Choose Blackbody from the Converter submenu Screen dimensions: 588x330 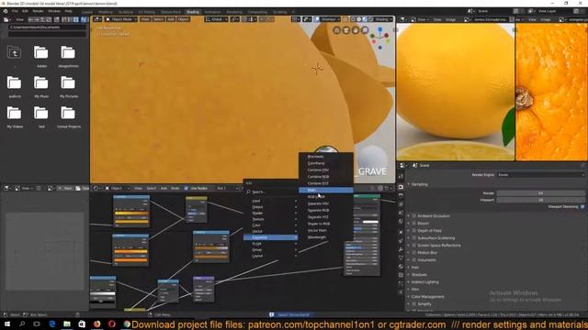coord(325,157)
